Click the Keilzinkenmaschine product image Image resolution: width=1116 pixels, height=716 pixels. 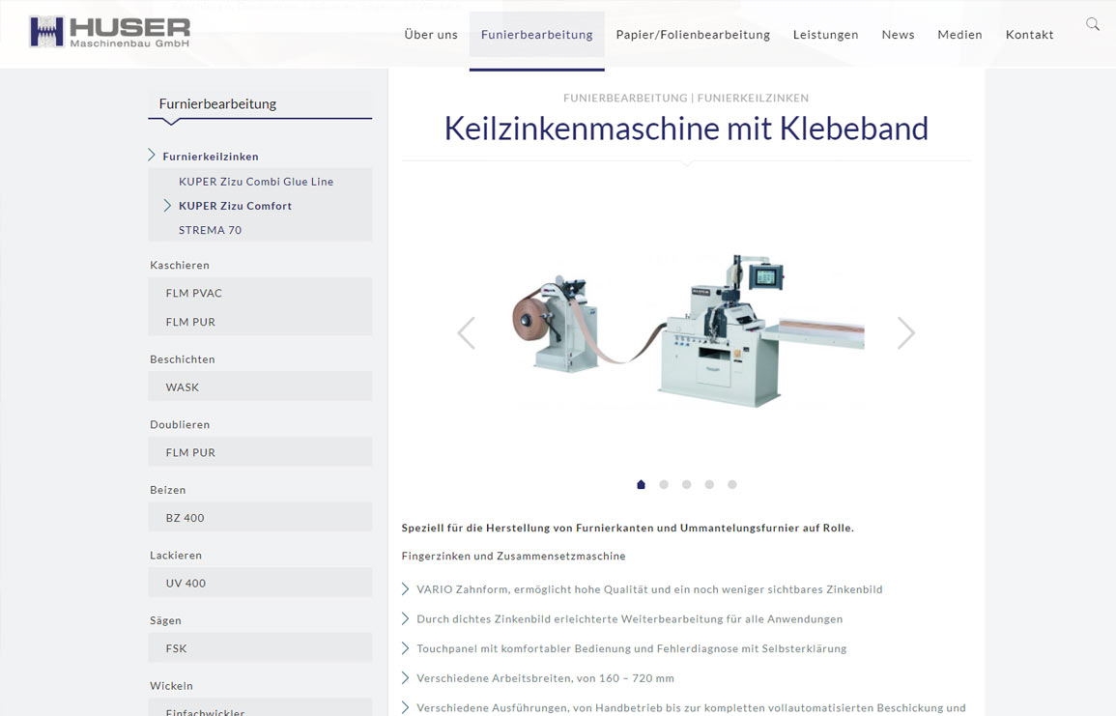tap(686, 332)
